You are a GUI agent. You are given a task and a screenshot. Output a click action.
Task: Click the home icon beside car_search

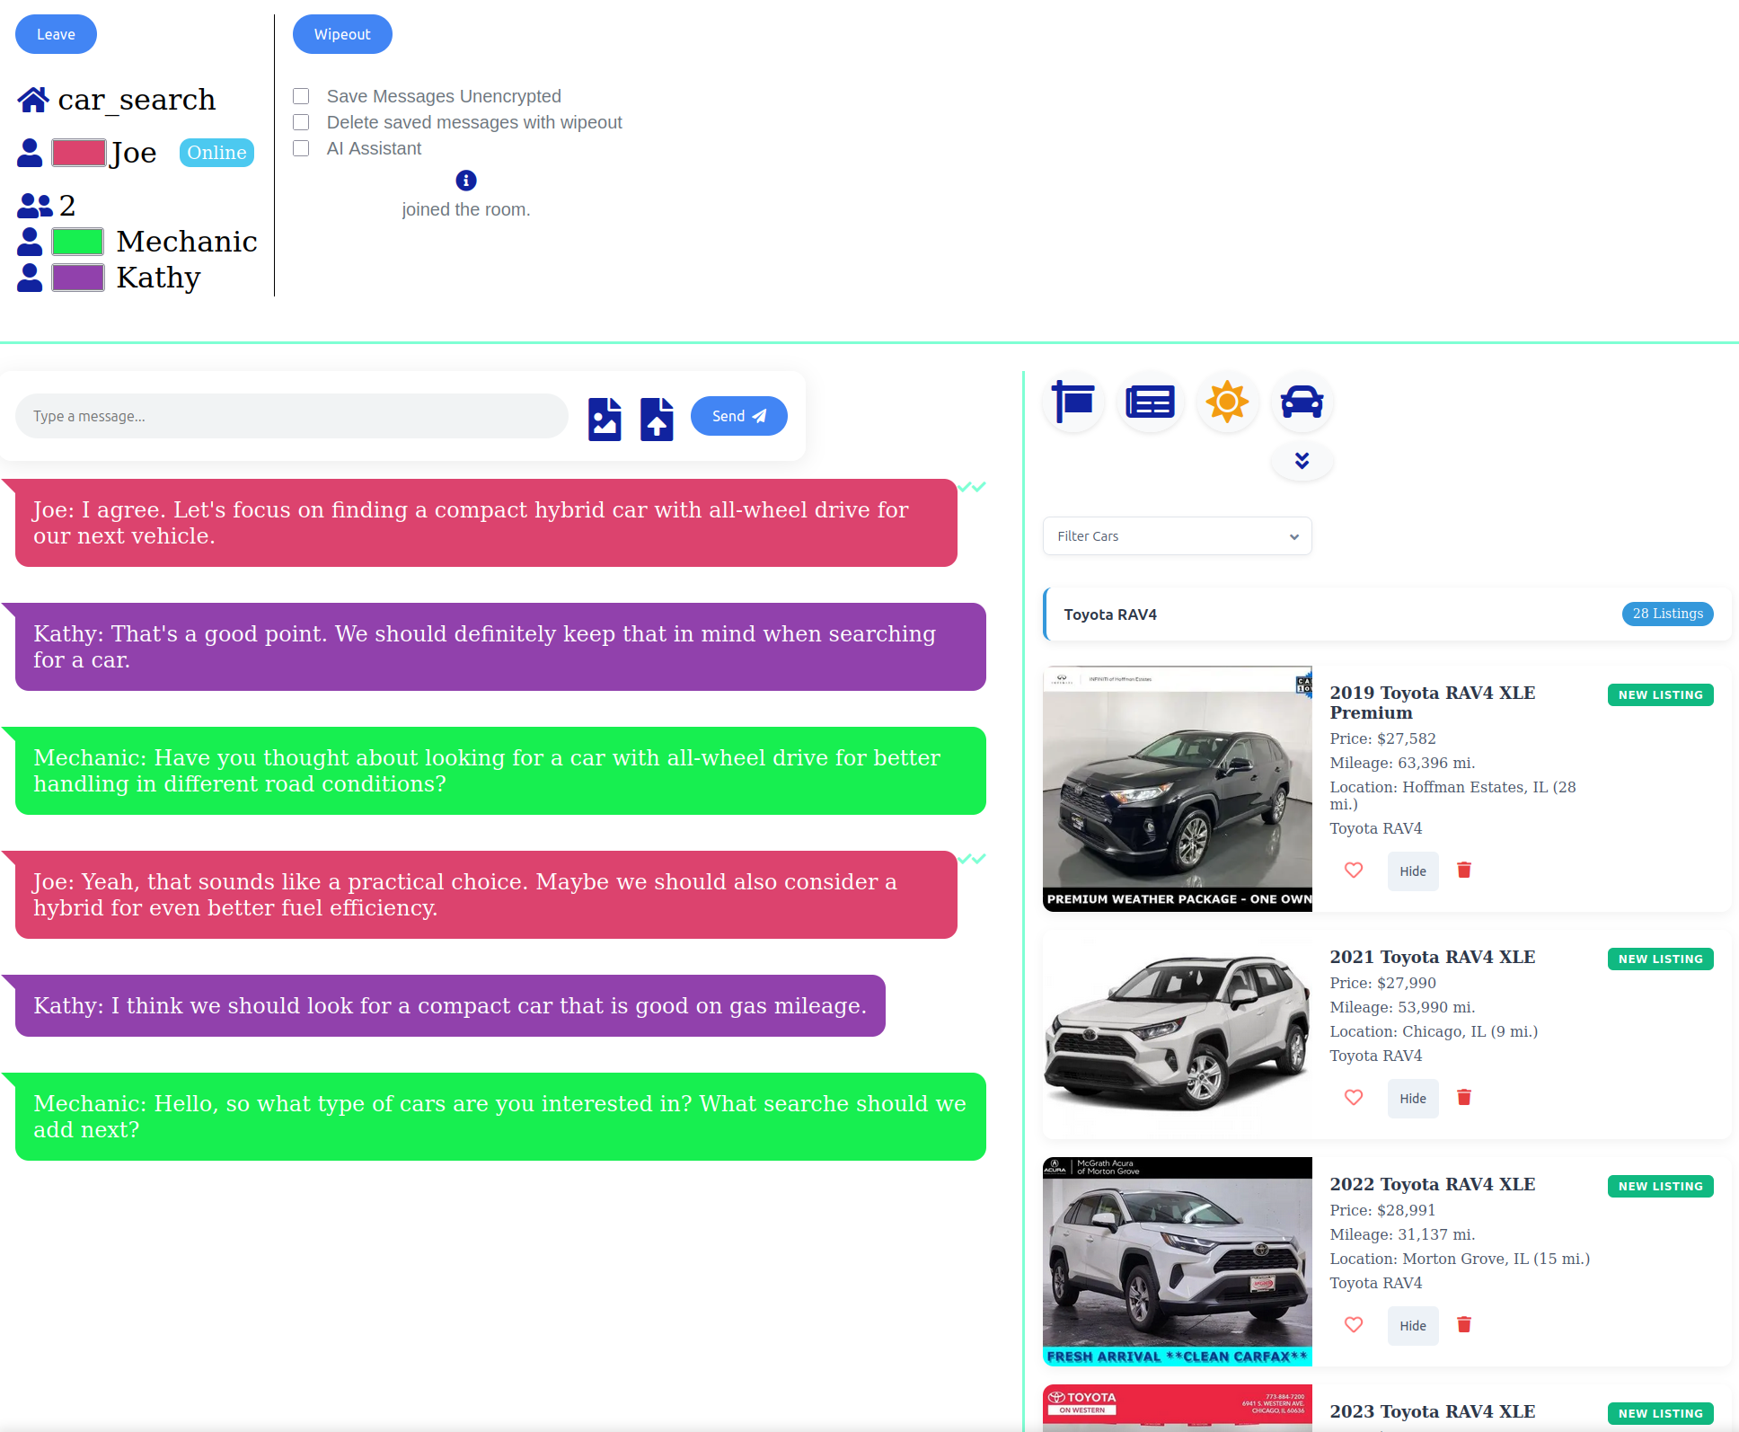[x=32, y=98]
